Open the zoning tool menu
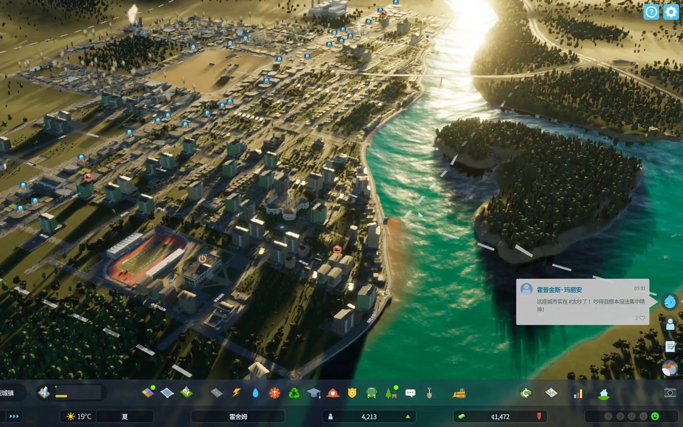 148,393
